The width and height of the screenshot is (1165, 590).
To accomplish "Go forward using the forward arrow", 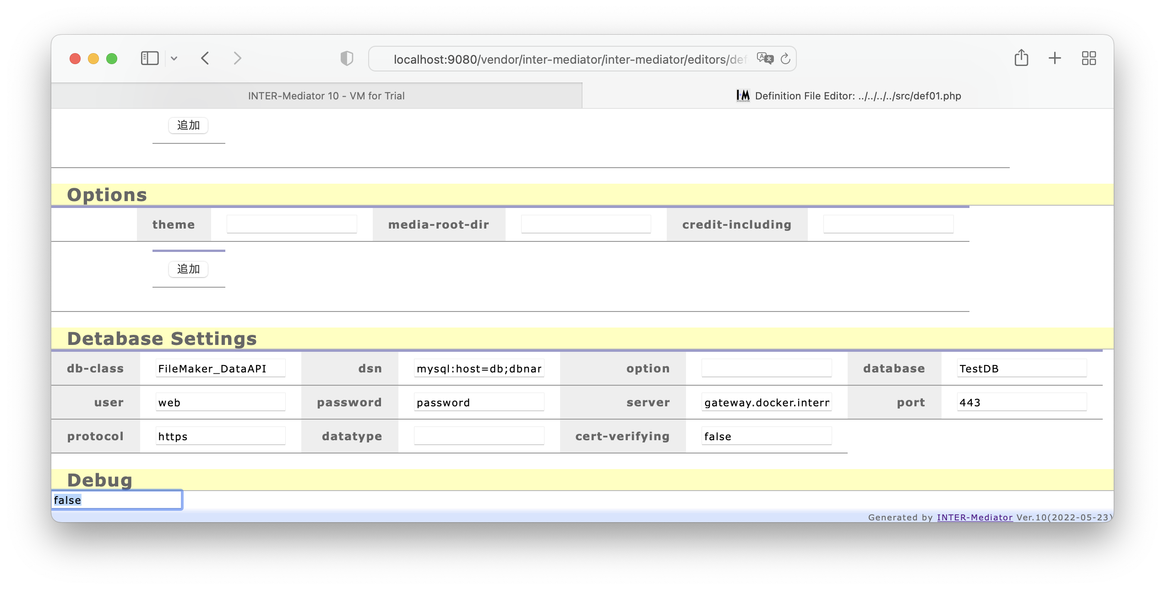I will [x=237, y=58].
